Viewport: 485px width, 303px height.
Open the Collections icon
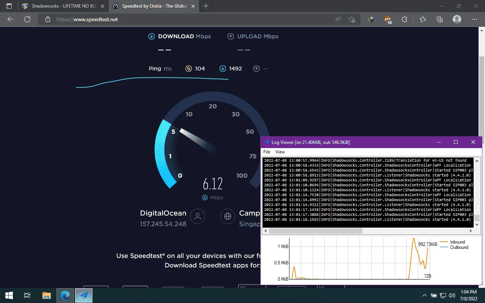coord(440,19)
